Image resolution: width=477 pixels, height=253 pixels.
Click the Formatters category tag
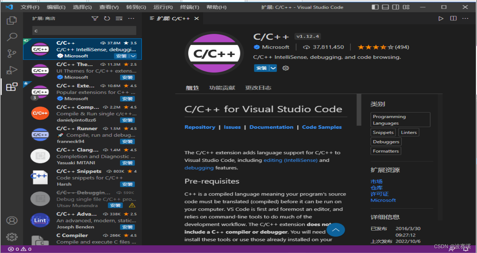(386, 151)
